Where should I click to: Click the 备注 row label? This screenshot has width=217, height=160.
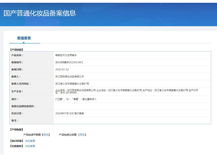15,120
